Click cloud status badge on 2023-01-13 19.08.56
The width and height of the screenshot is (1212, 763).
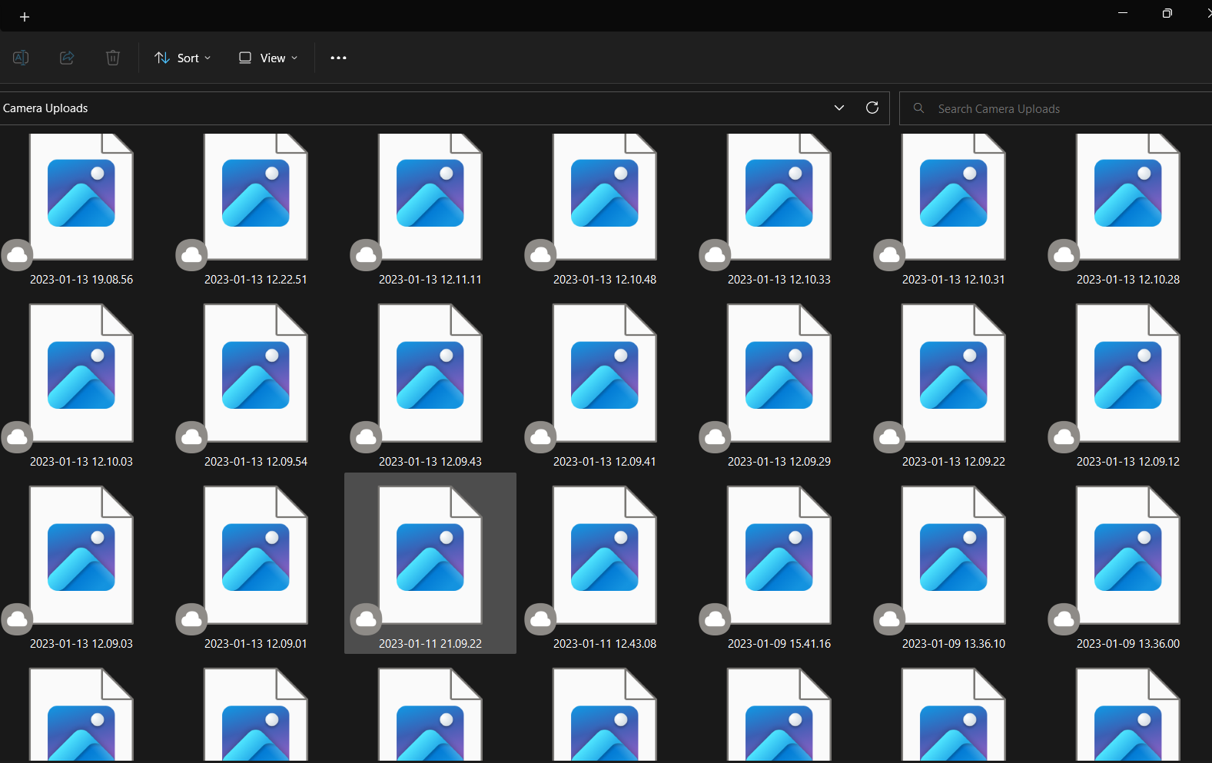tap(17, 255)
